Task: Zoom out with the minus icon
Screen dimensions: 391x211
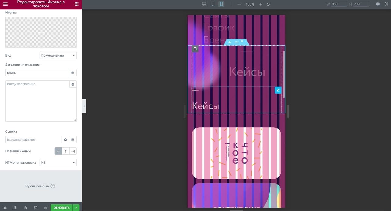Action: click(x=239, y=4)
